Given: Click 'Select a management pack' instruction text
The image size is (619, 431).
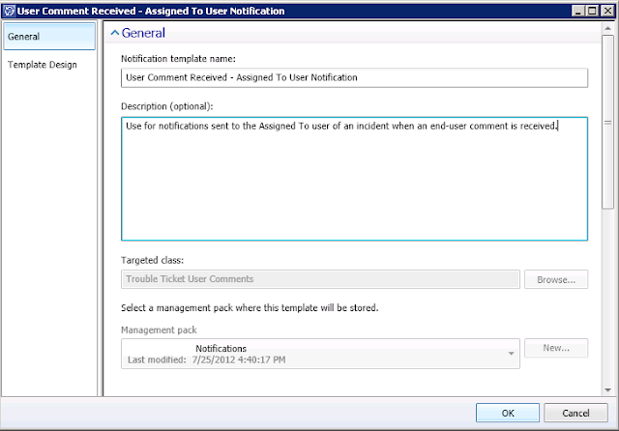Looking at the screenshot, I should [x=250, y=307].
